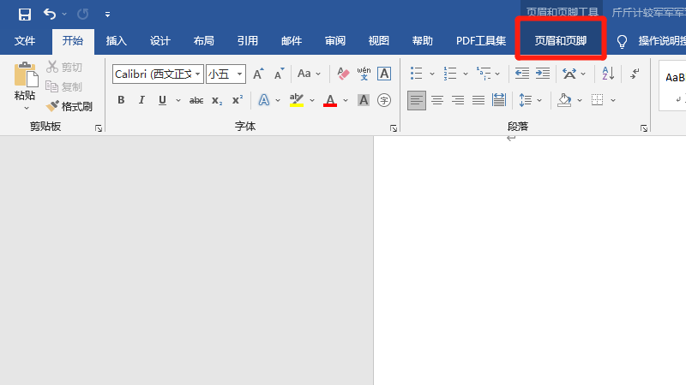Click the 剪切 cut button

(64, 67)
